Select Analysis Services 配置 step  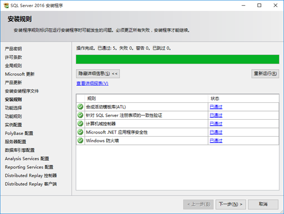tap(27, 159)
